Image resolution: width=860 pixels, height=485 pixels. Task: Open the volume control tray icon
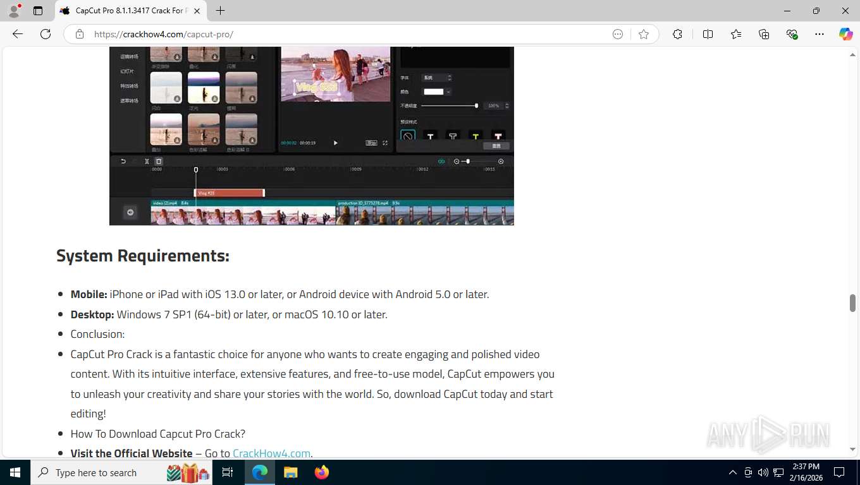tap(763, 472)
